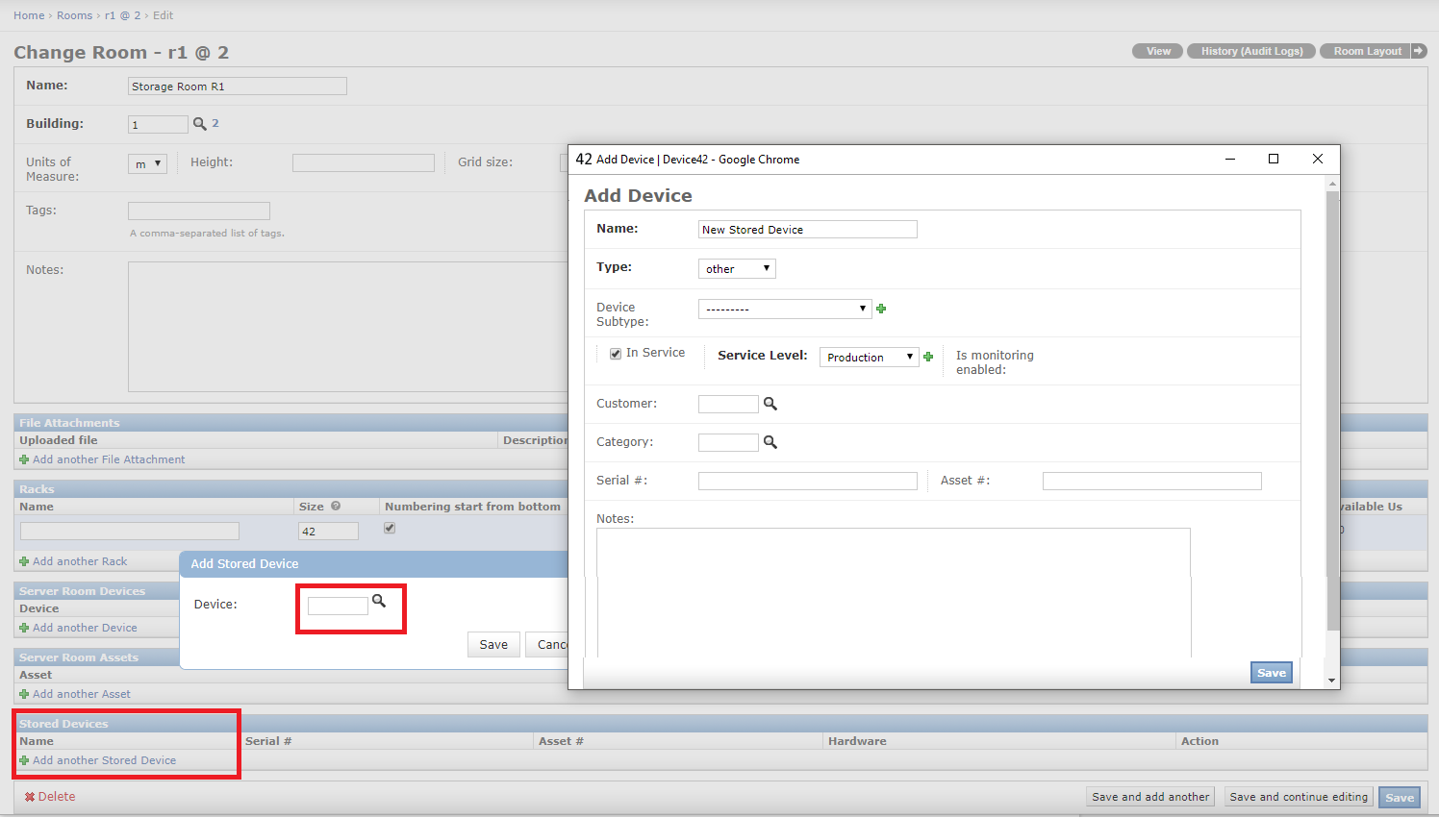Click the Device magnifier in Add Stored Device dialog
The height and width of the screenshot is (818, 1439).
click(379, 601)
